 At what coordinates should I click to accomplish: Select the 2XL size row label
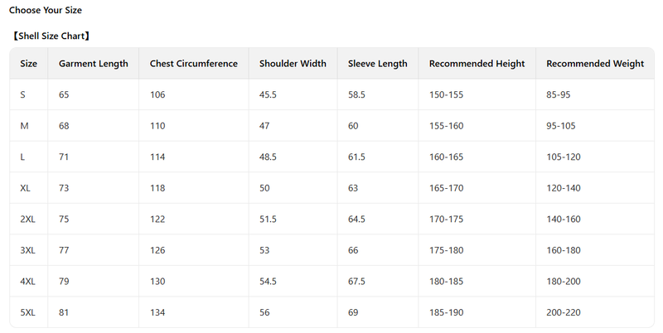[x=28, y=220]
